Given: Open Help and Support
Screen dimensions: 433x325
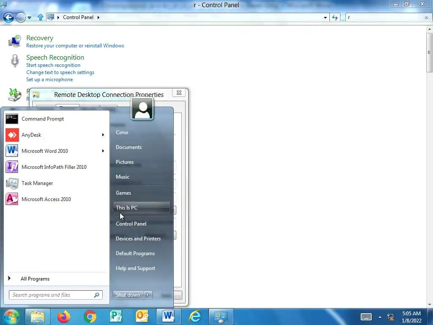Looking at the screenshot, I should 135,268.
